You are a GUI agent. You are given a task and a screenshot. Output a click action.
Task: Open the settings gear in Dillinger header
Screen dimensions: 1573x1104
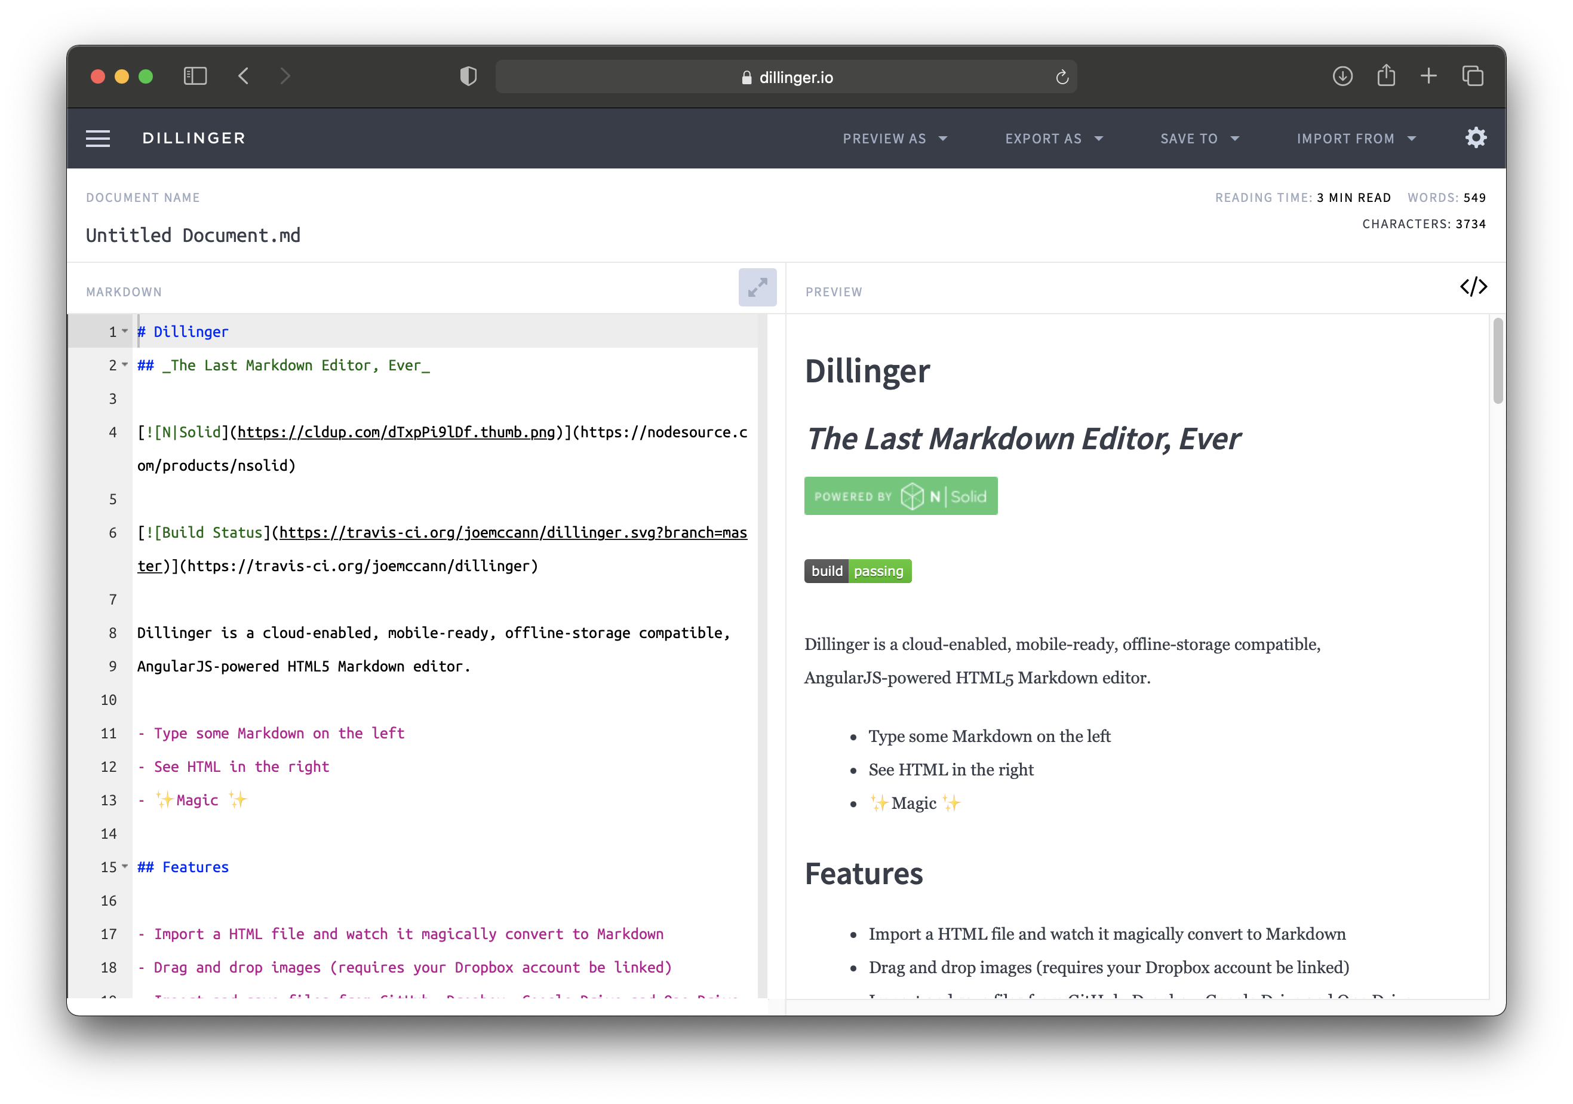click(x=1475, y=139)
